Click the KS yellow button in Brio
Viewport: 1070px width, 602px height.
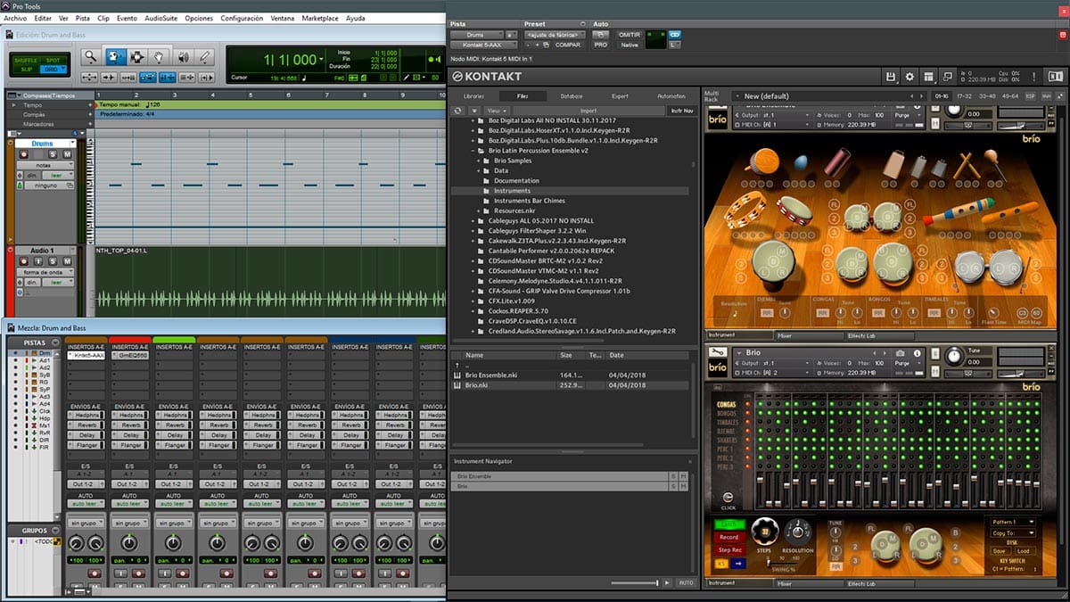pos(722,564)
